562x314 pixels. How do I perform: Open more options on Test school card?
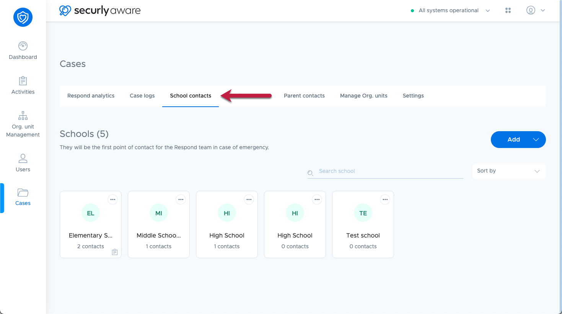pos(385,200)
